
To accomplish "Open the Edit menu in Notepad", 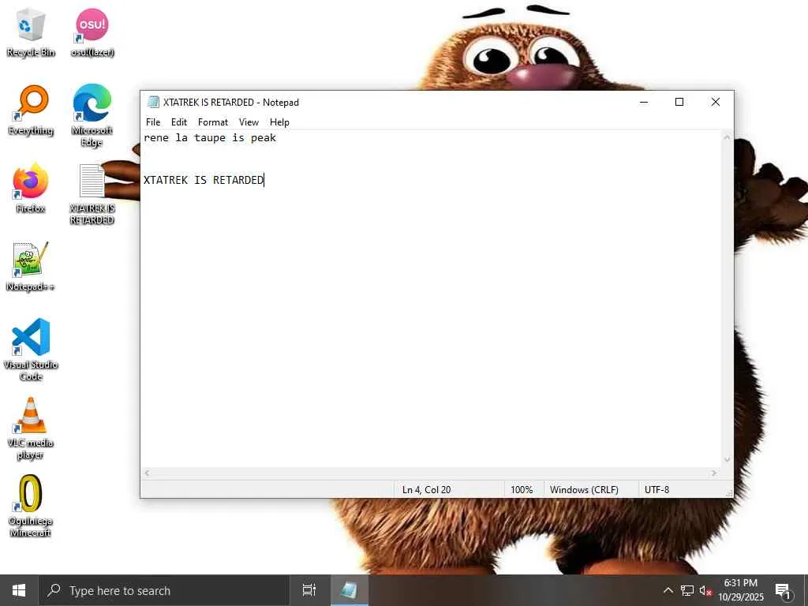I will click(x=179, y=122).
